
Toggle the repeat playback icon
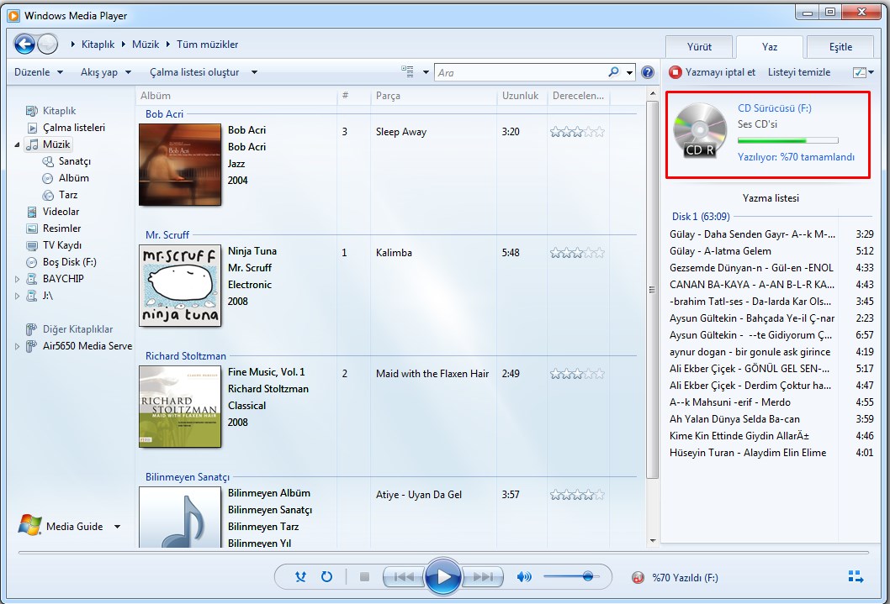click(x=326, y=577)
